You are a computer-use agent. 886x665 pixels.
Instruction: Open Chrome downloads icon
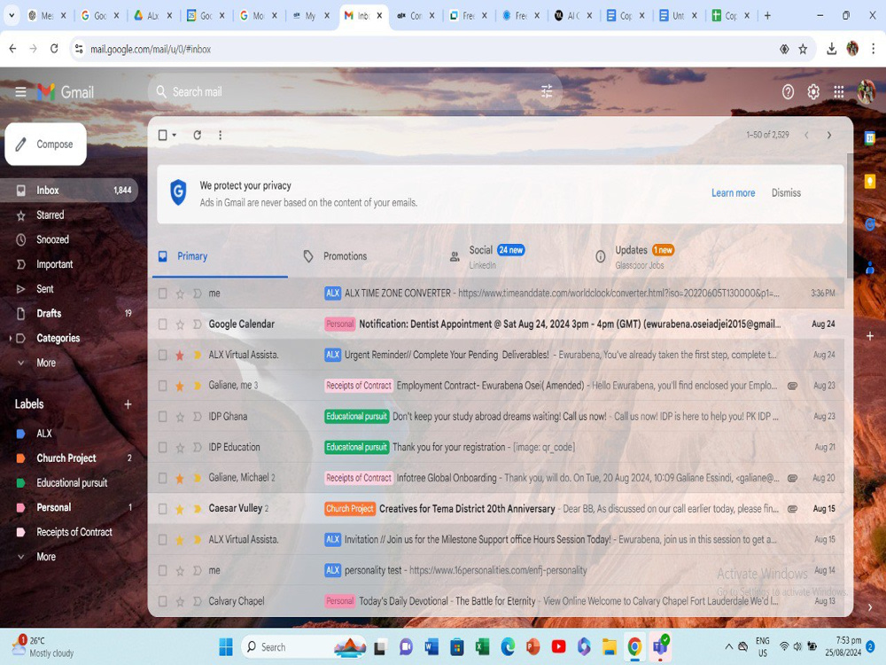coord(831,49)
